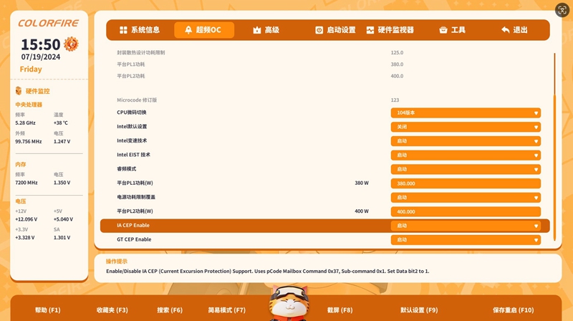This screenshot has width=573, height=321.
Task: Click the toolbox icon beside 工具
Action: click(443, 30)
